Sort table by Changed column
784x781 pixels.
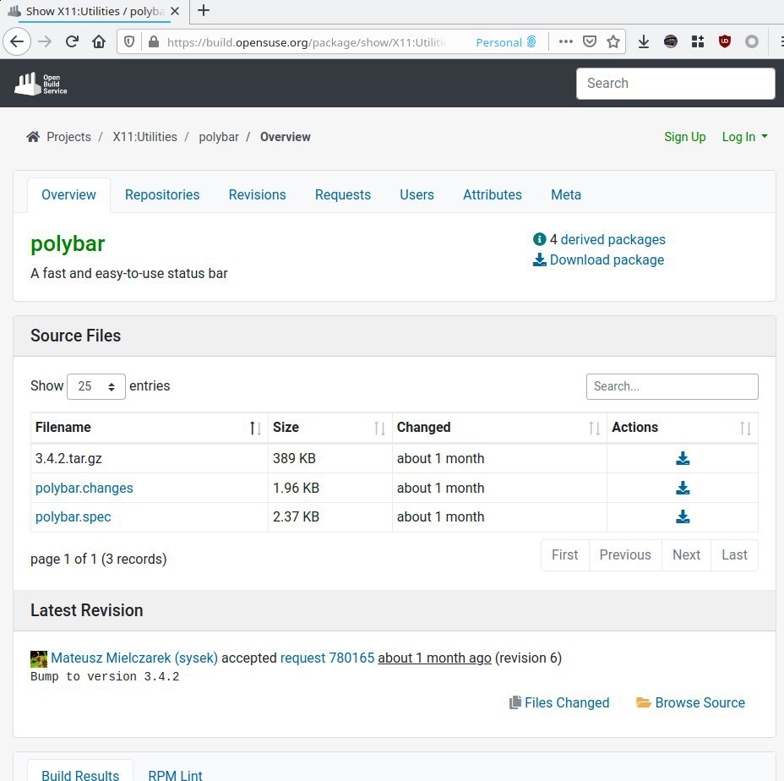pos(499,428)
